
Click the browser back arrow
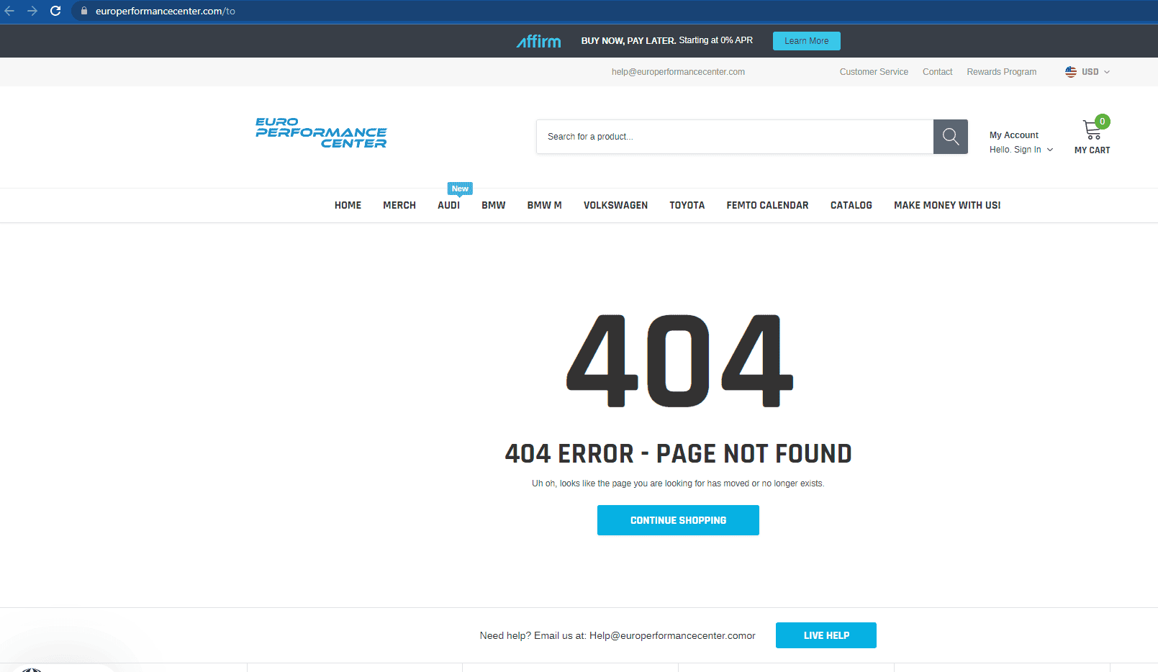(9, 11)
